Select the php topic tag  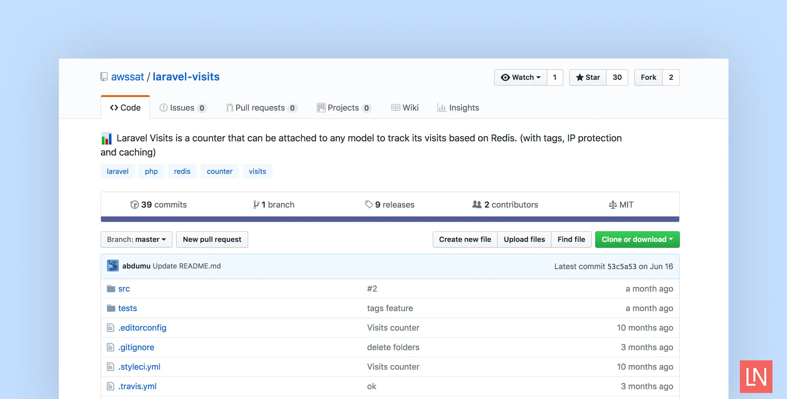point(151,171)
